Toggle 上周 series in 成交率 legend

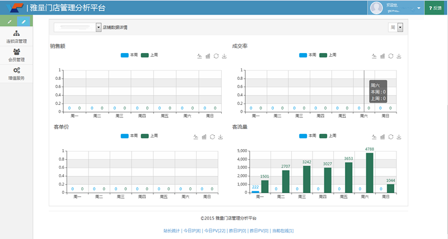328,55
